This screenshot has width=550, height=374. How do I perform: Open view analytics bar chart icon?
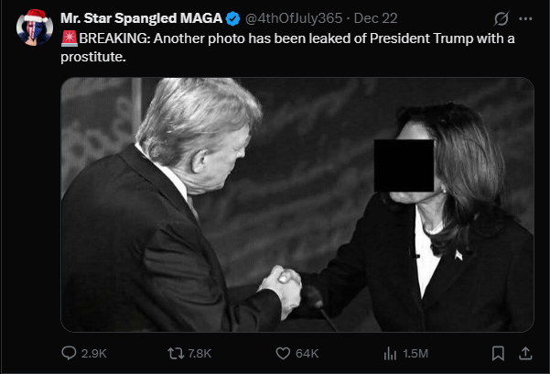(x=388, y=353)
